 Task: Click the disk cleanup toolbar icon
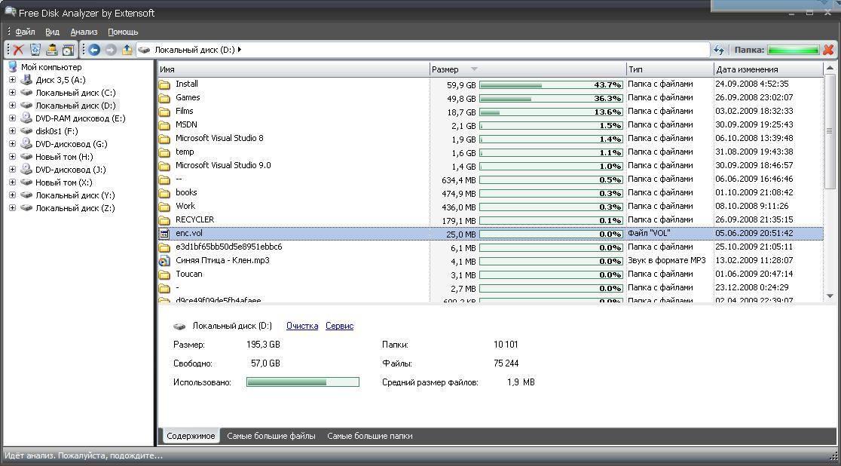click(51, 50)
